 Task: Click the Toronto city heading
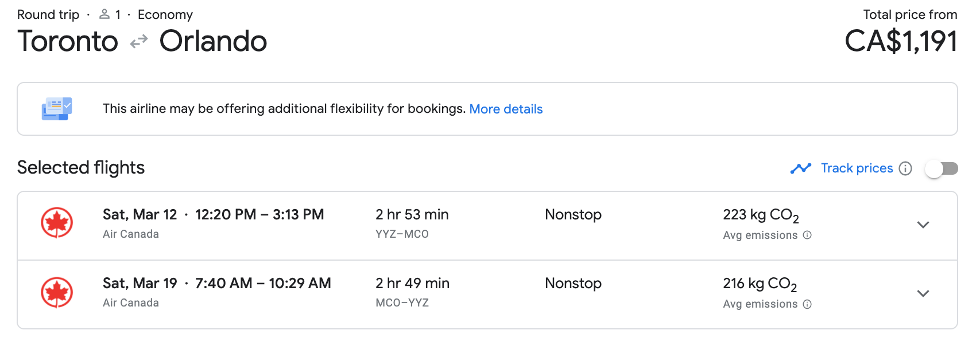tap(68, 42)
